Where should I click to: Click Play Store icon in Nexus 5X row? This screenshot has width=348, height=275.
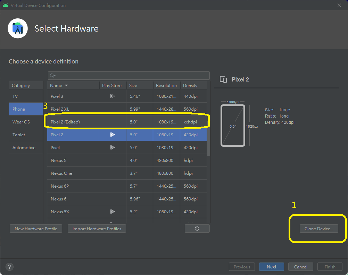coord(113,212)
